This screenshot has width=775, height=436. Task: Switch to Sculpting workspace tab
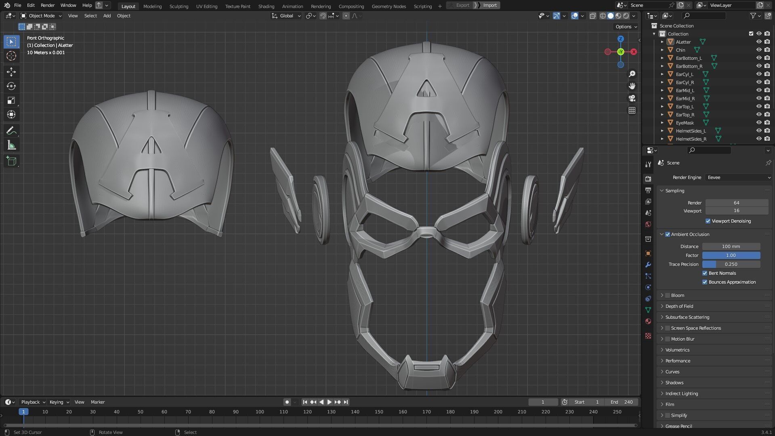pos(179,6)
